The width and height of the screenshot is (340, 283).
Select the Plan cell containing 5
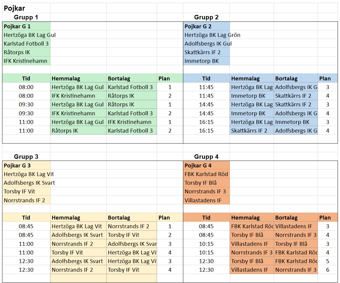point(327,261)
